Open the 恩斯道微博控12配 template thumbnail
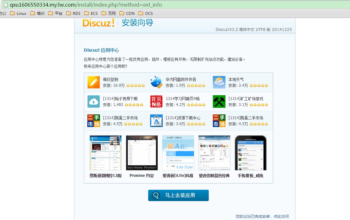Viewport: 350px width, 220px height. click(105, 153)
